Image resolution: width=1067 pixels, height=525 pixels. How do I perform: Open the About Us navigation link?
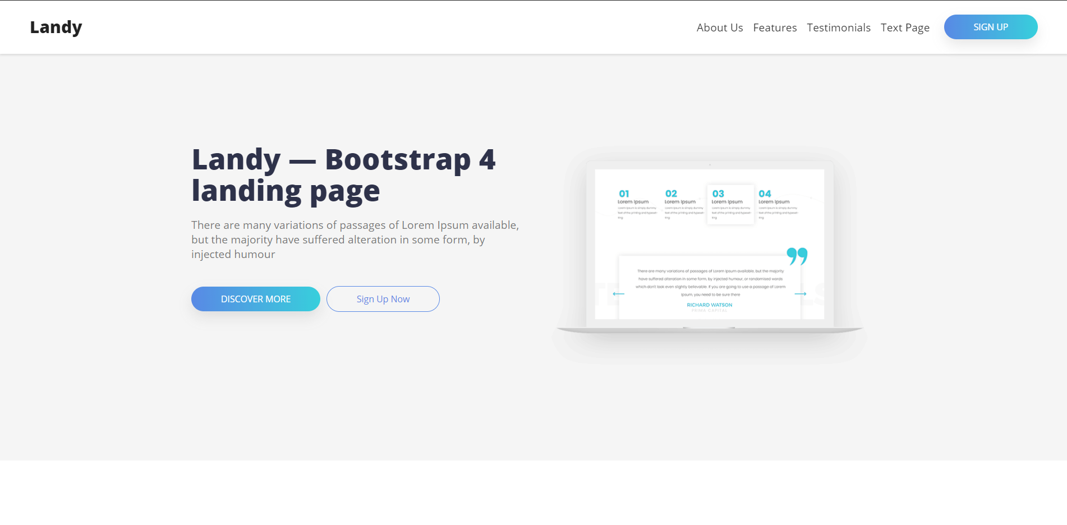[x=719, y=27]
